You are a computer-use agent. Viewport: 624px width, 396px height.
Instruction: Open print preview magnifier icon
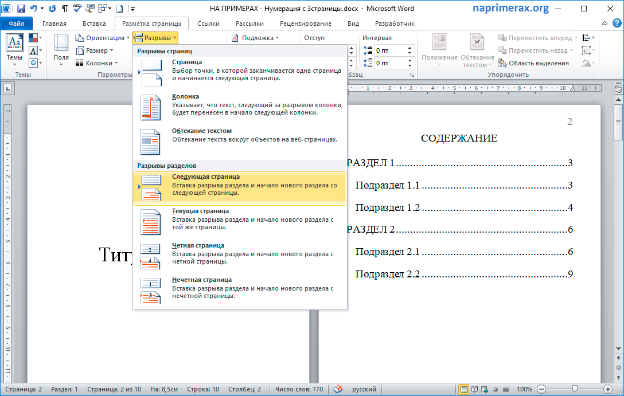(x=91, y=9)
